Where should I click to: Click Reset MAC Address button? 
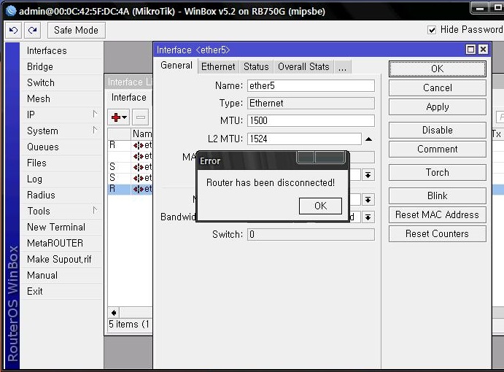point(437,214)
